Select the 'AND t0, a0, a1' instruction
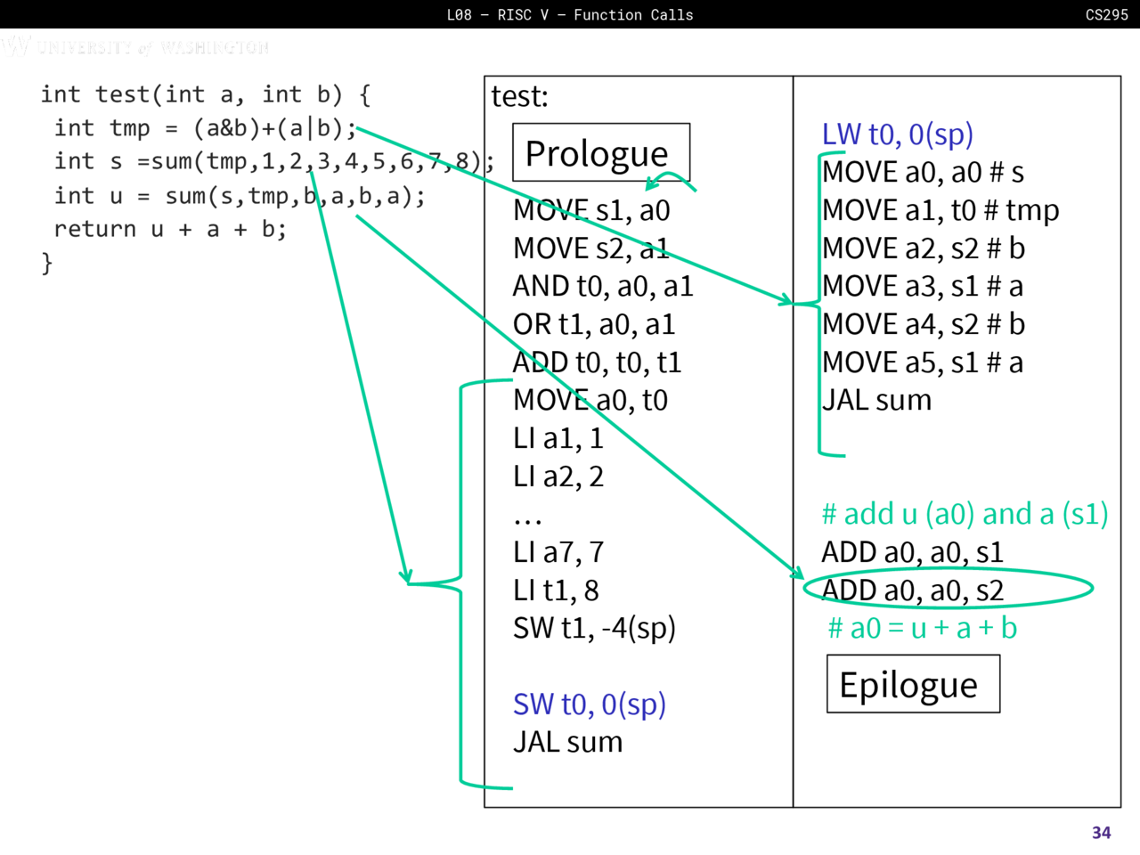 coord(602,286)
